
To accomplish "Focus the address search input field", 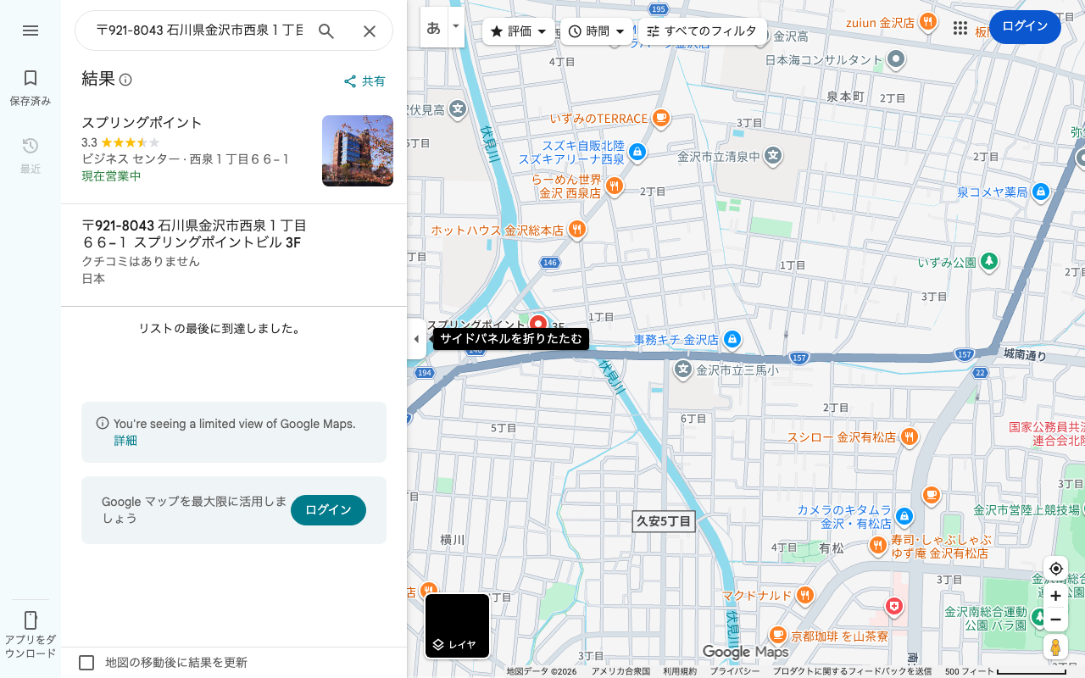I will pos(199,31).
